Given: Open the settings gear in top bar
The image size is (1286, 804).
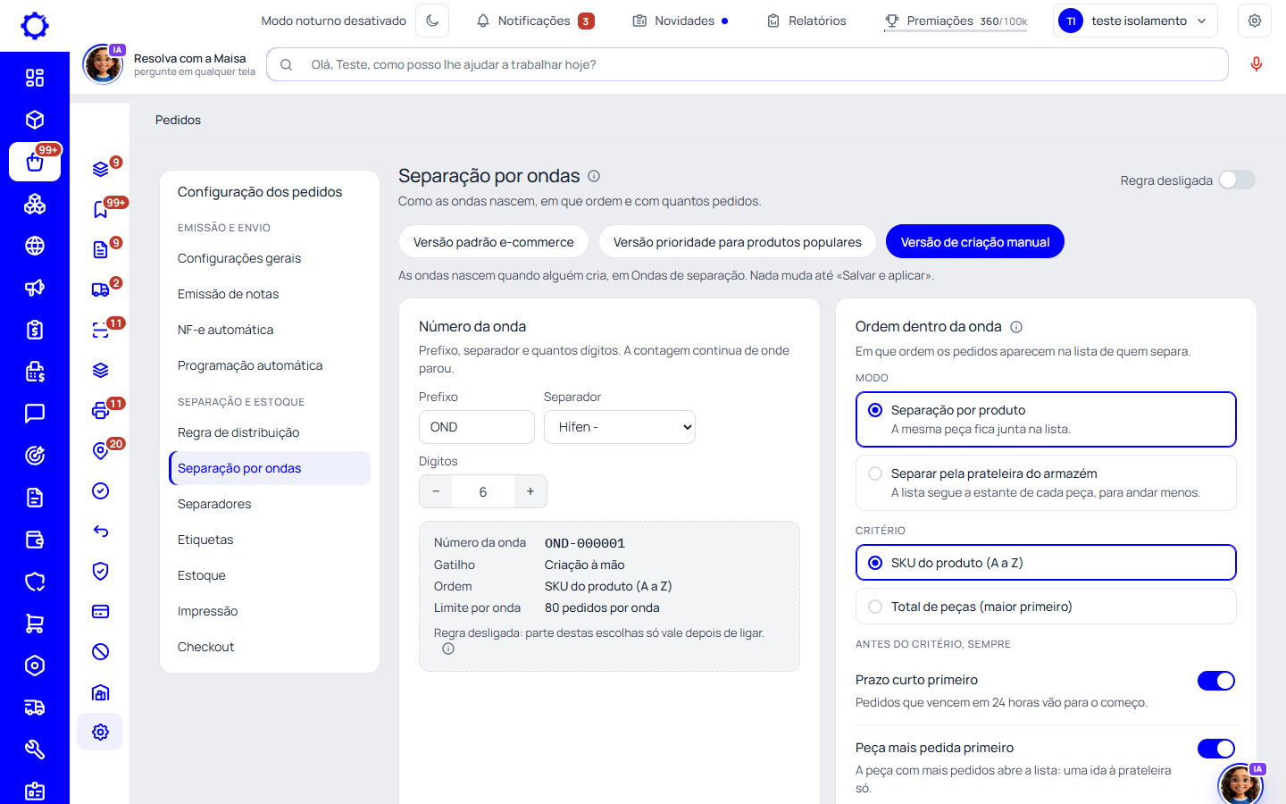Looking at the screenshot, I should 1255,21.
